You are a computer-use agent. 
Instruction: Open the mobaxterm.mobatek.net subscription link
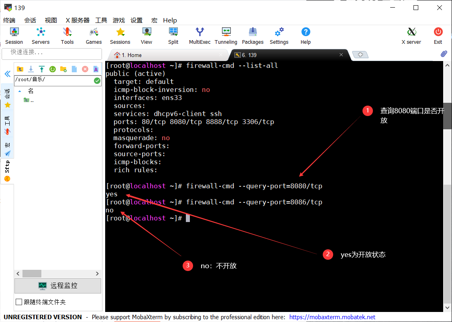[x=332, y=317]
